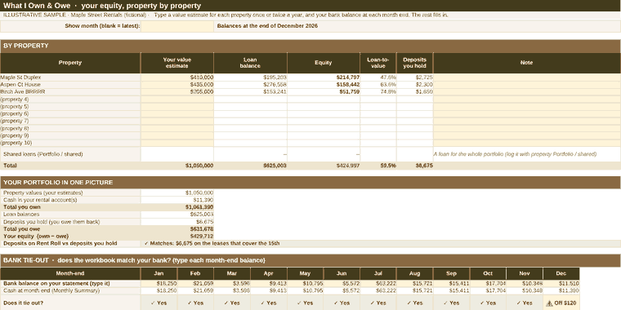Click the 'Matches: $6,675 on the leases' check result
This screenshot has height=310, width=621.
coord(381,244)
